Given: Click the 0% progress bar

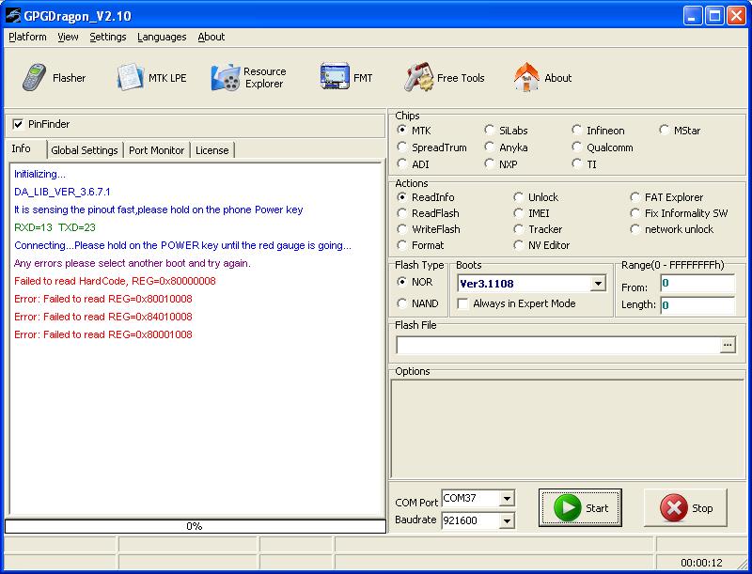Looking at the screenshot, I should (196, 526).
